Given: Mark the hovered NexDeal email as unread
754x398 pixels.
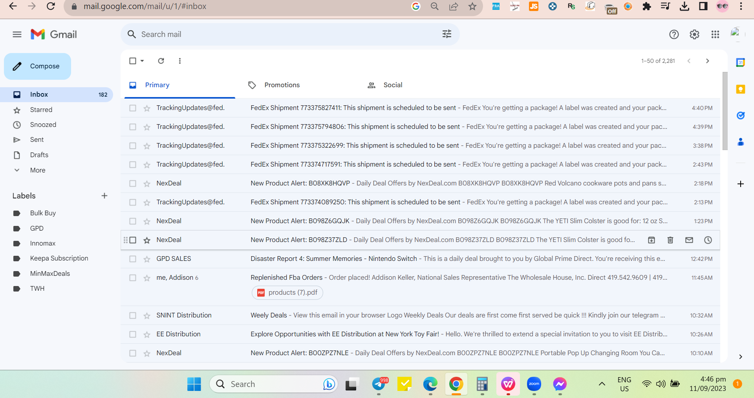Looking at the screenshot, I should pos(689,240).
